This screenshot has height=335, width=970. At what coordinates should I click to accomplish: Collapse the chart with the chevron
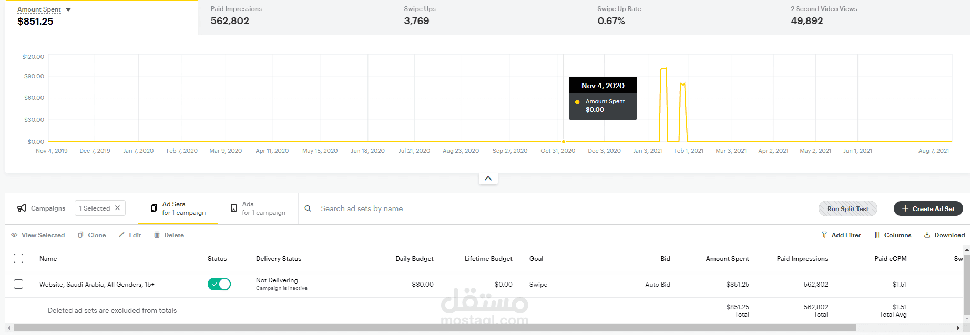click(x=488, y=179)
